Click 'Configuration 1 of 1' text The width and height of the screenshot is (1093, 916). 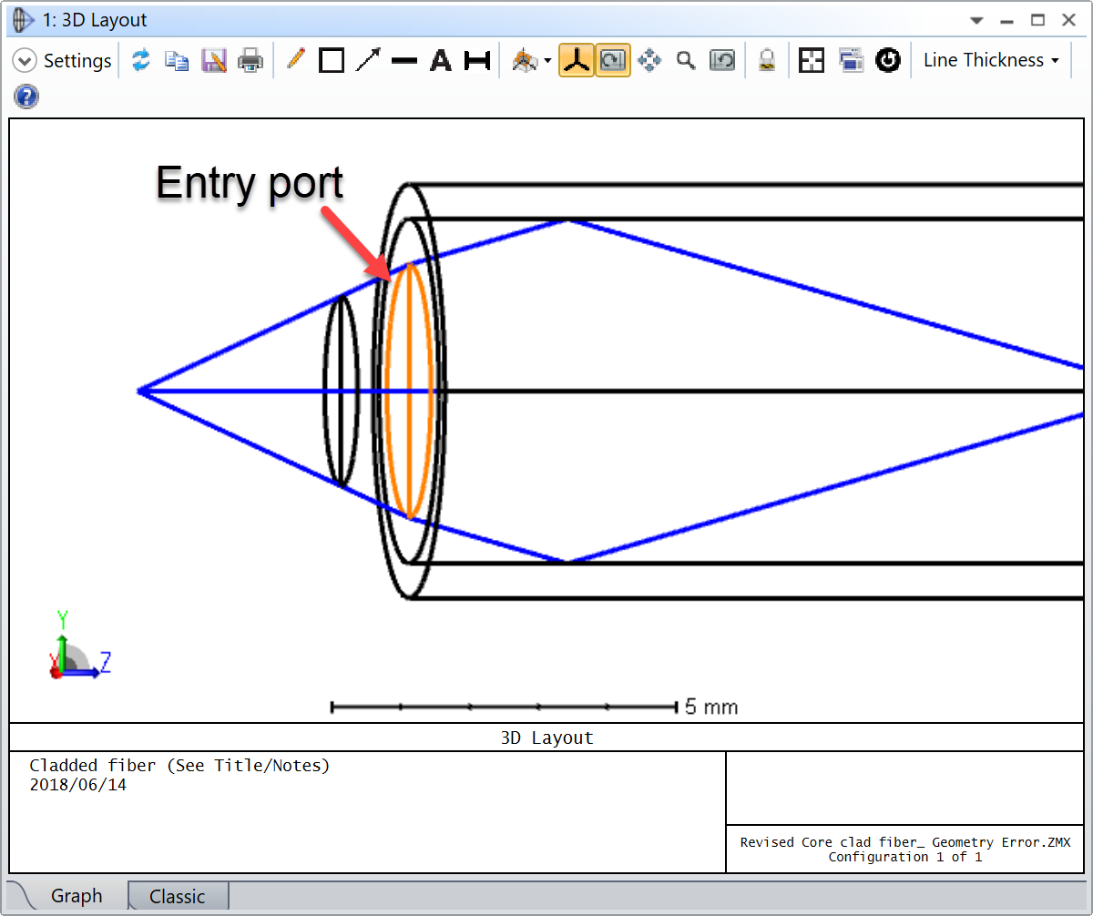905,857
